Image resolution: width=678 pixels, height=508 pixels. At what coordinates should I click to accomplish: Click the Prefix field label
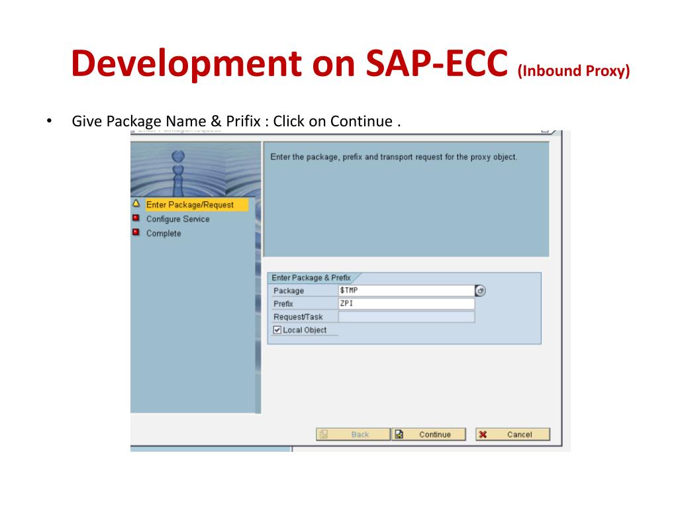(283, 304)
